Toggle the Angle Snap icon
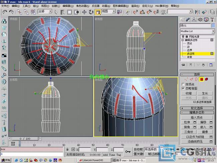 [142, 12]
